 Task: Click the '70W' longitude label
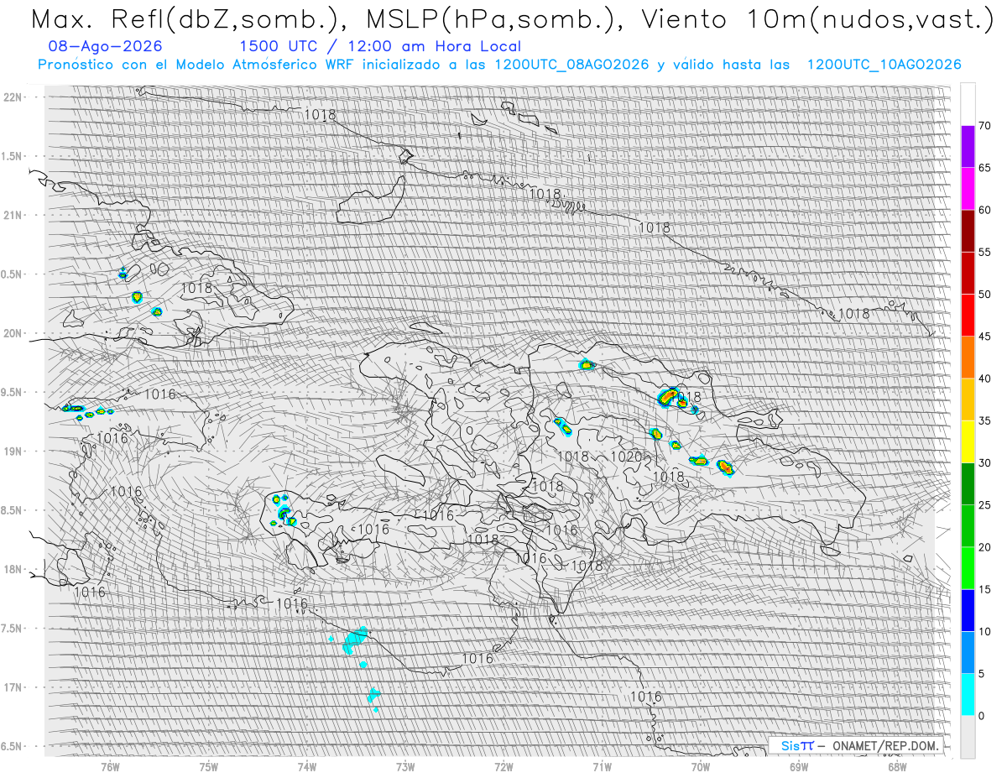[x=701, y=765]
